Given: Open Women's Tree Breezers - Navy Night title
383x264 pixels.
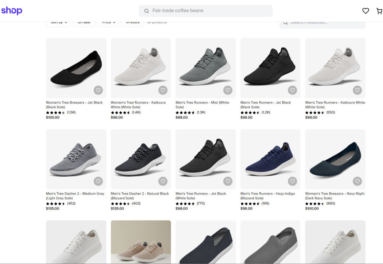Looking at the screenshot, I should coord(335,196).
